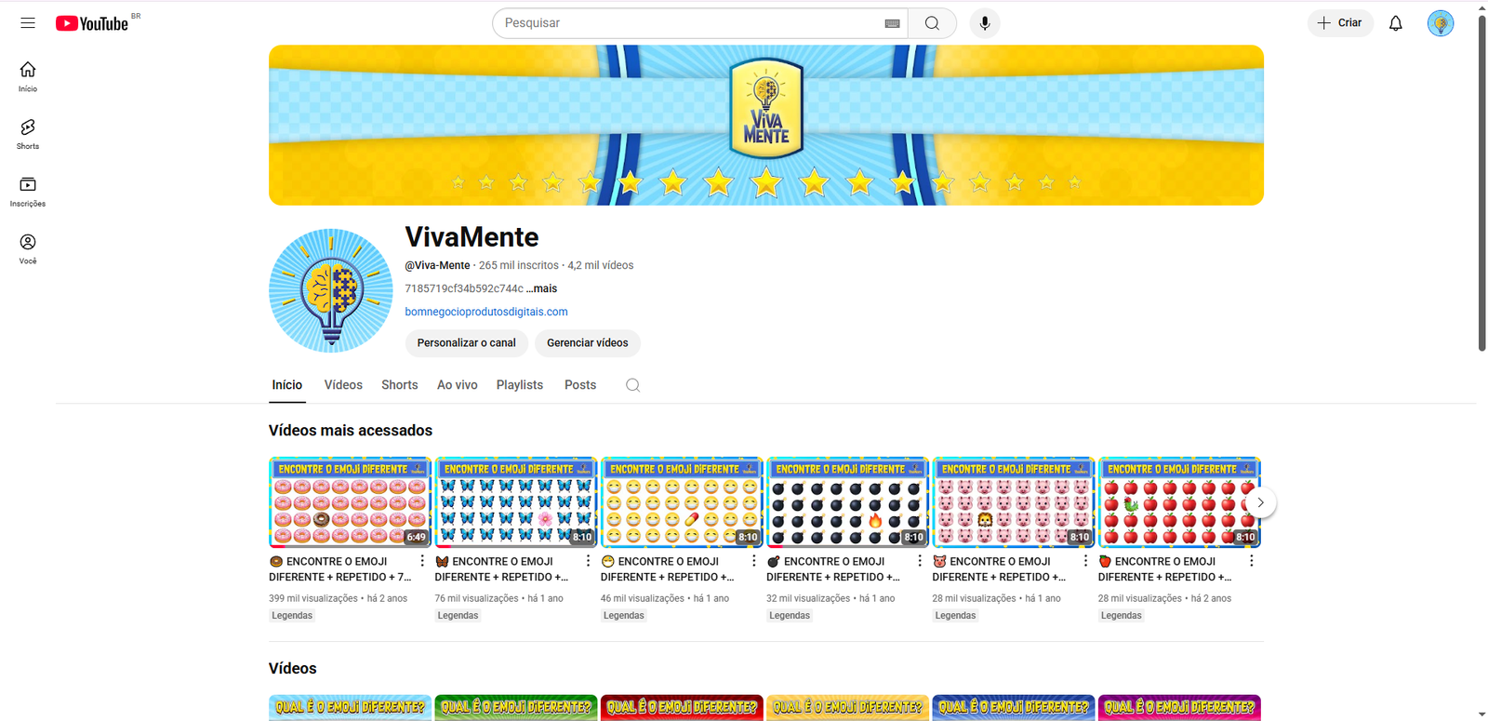Open red QUAL É O EMOJI DIFERENTE thumbnail
The image size is (1488, 721).
[x=682, y=708]
